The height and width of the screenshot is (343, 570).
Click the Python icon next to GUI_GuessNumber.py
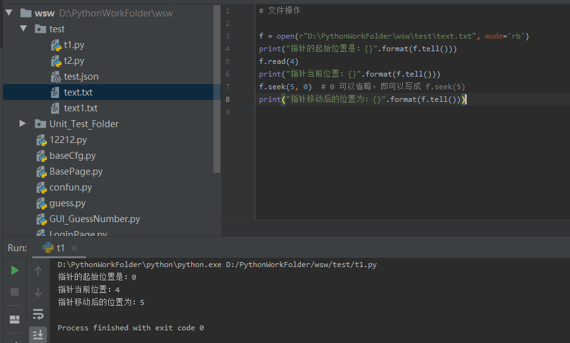pos(41,219)
